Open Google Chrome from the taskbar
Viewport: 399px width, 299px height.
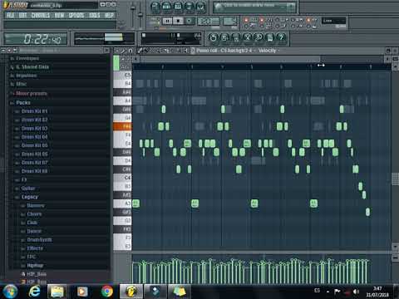[107, 292]
